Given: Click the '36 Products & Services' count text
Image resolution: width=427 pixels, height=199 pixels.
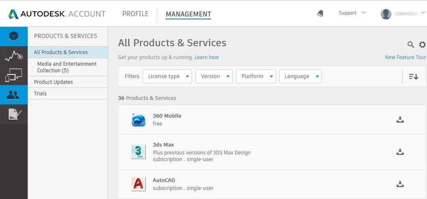Looking at the screenshot, I should click(147, 98).
